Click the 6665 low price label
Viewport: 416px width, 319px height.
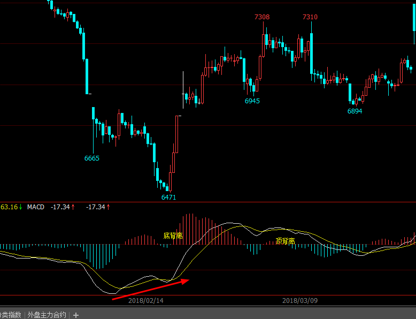(92, 158)
